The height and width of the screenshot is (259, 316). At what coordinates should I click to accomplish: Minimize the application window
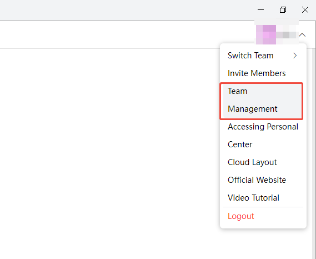coord(260,9)
